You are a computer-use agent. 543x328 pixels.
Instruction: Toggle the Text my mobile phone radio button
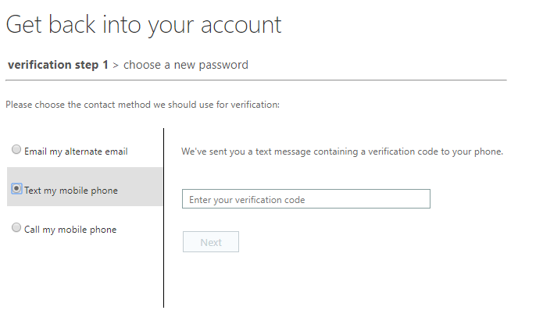click(x=16, y=188)
